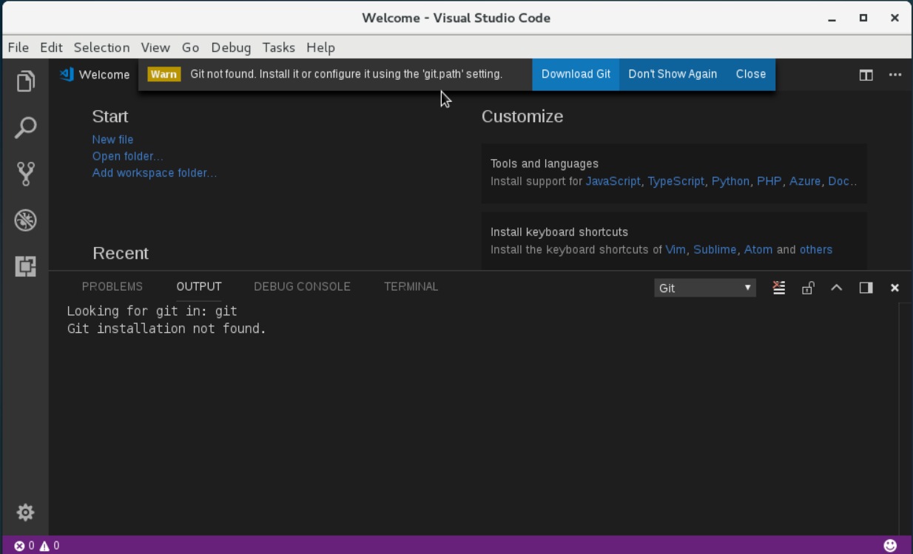Open the Extensions view icon
913x554 pixels.
pyautogui.click(x=25, y=266)
